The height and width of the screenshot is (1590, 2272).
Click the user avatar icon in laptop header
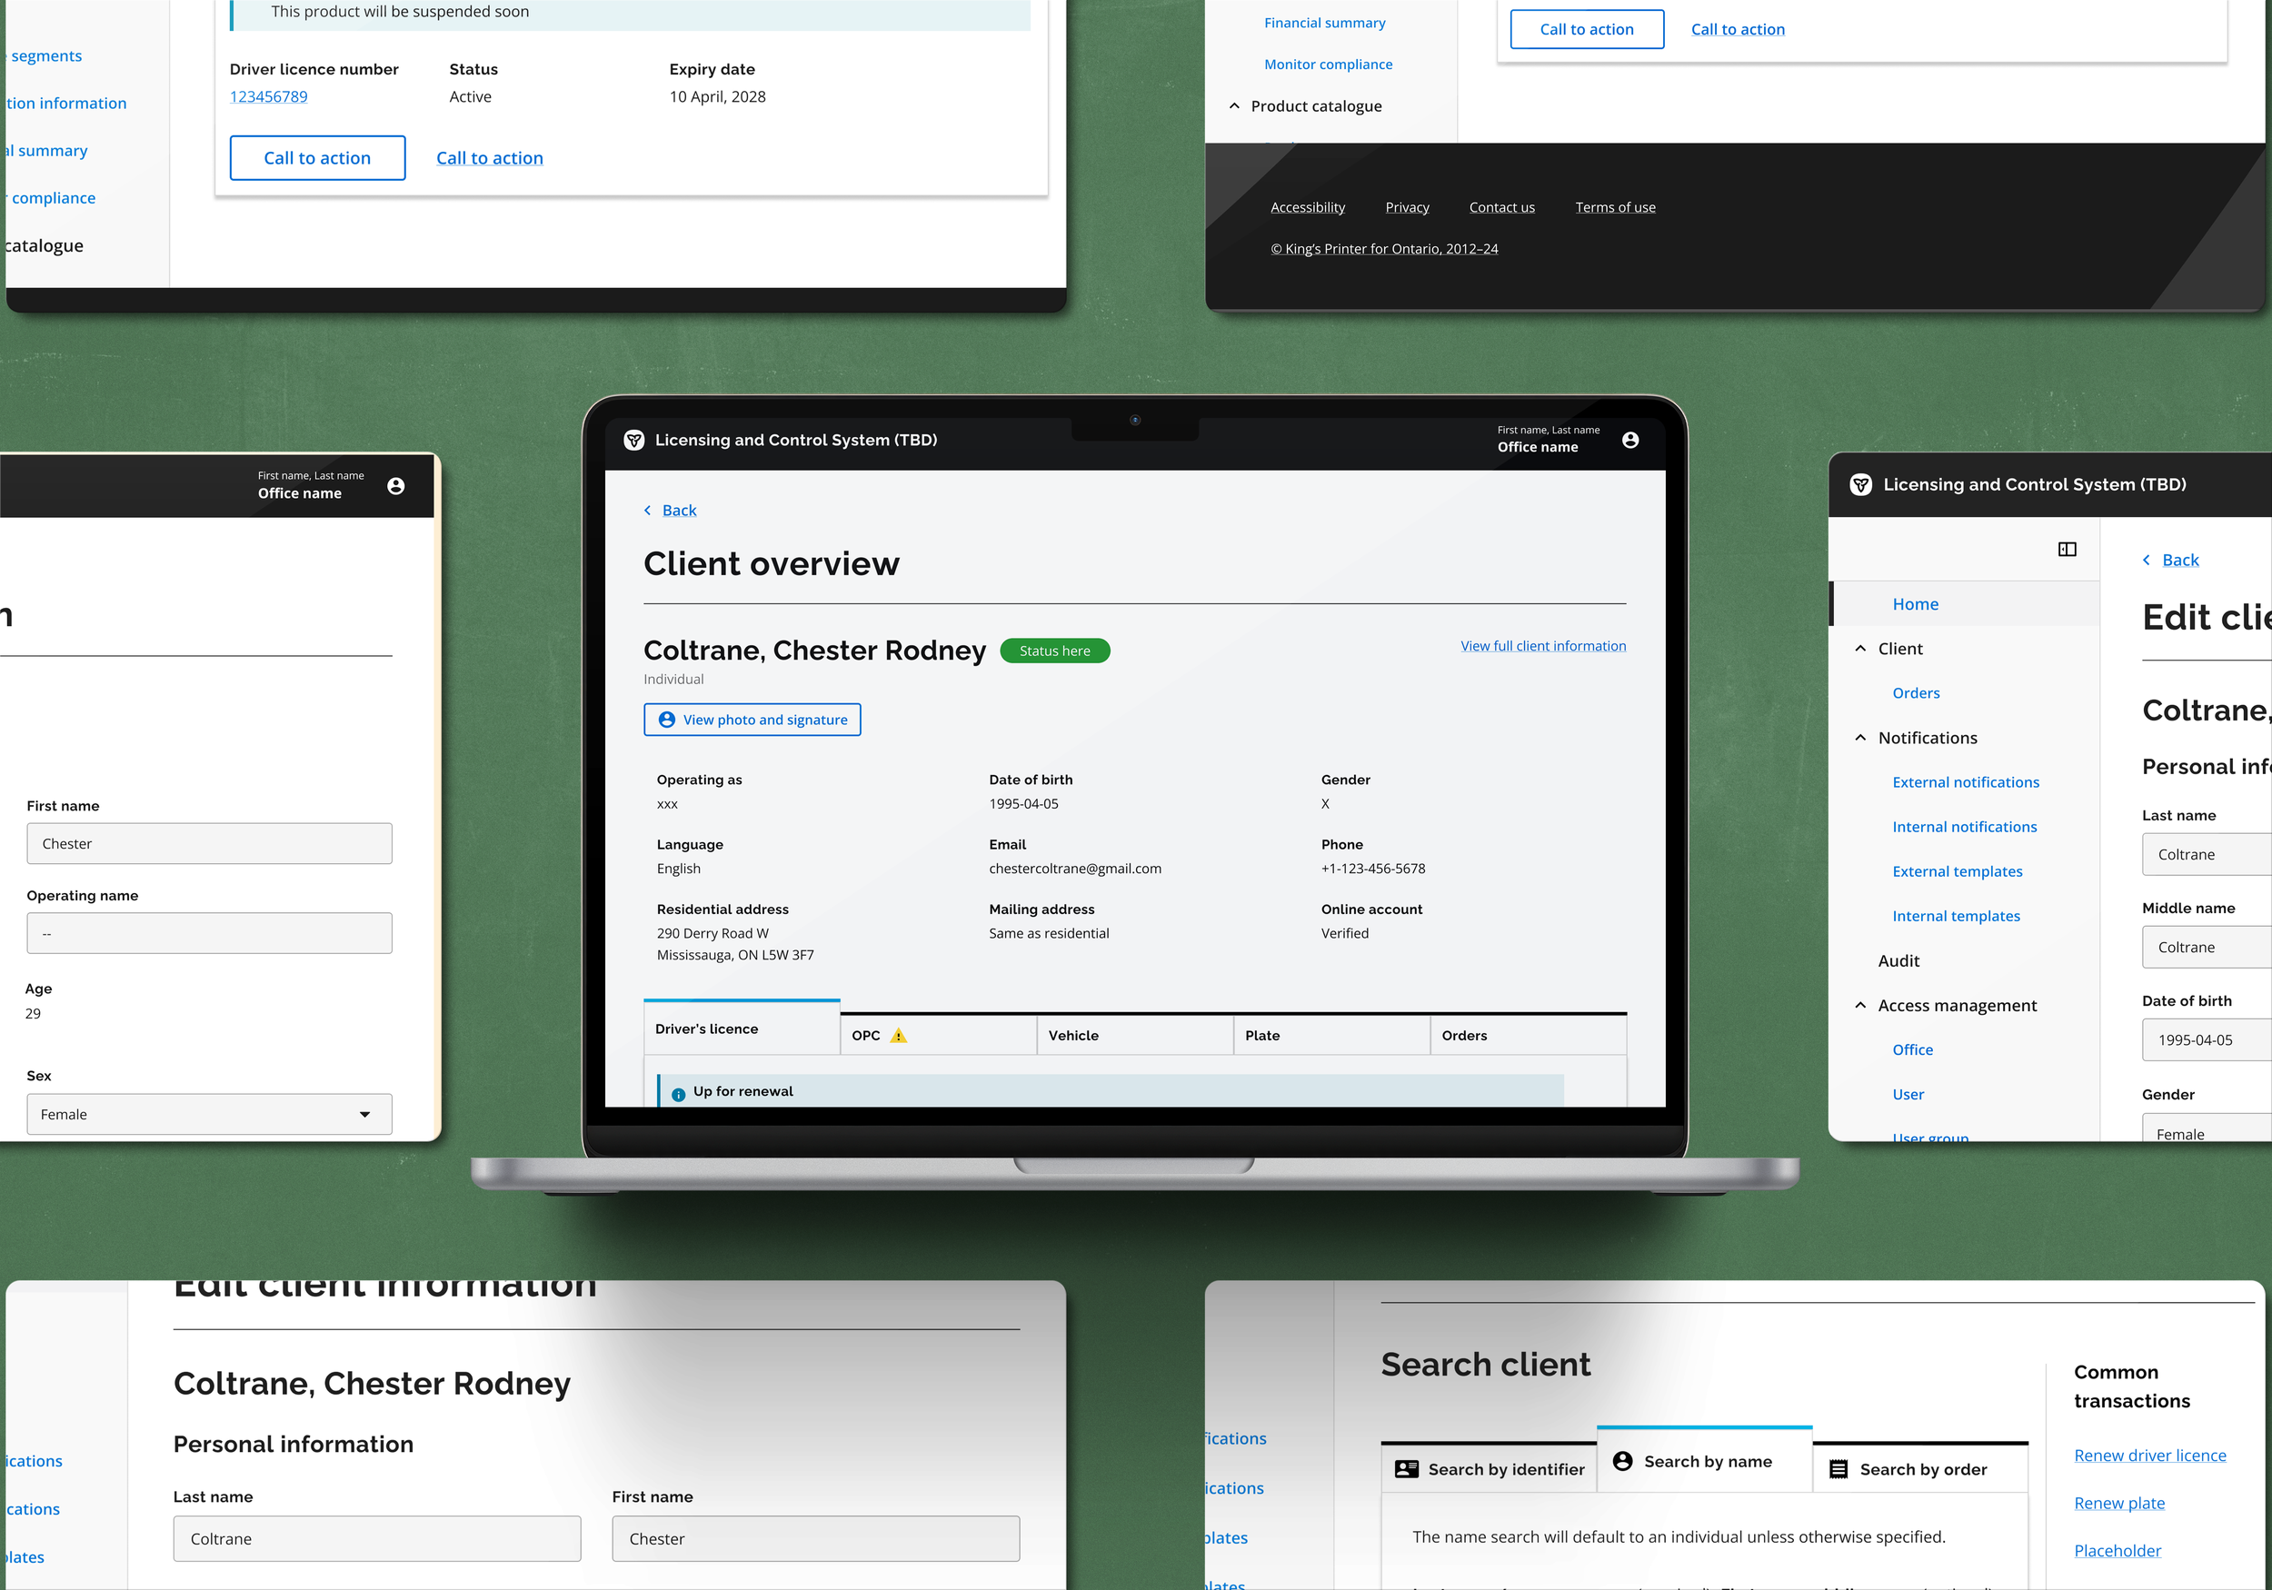tap(1629, 440)
